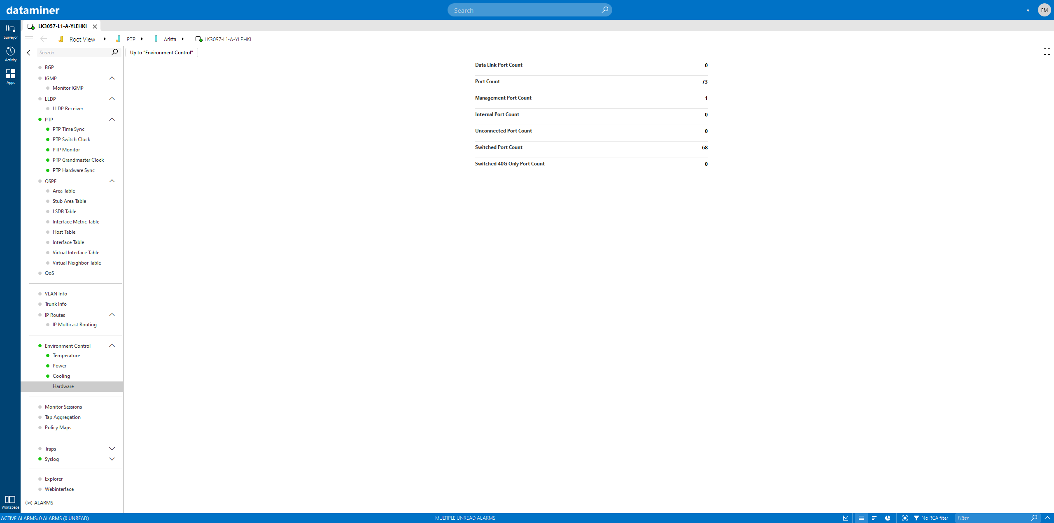The width and height of the screenshot is (1054, 523).
Task: Open the Activity panel
Action: tap(10, 54)
